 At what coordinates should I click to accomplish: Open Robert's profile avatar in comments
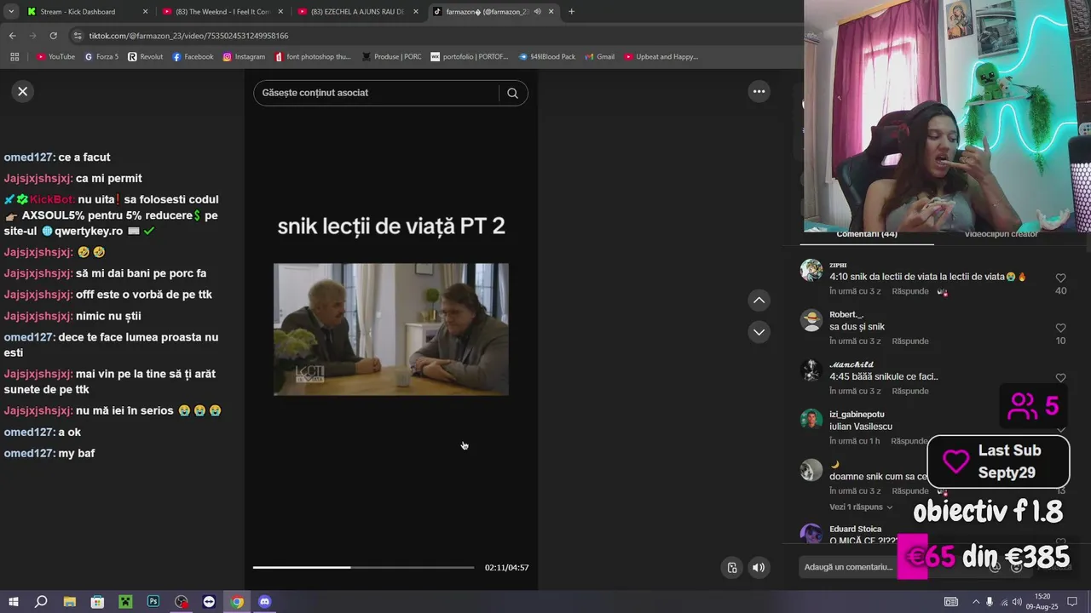pyautogui.click(x=811, y=320)
